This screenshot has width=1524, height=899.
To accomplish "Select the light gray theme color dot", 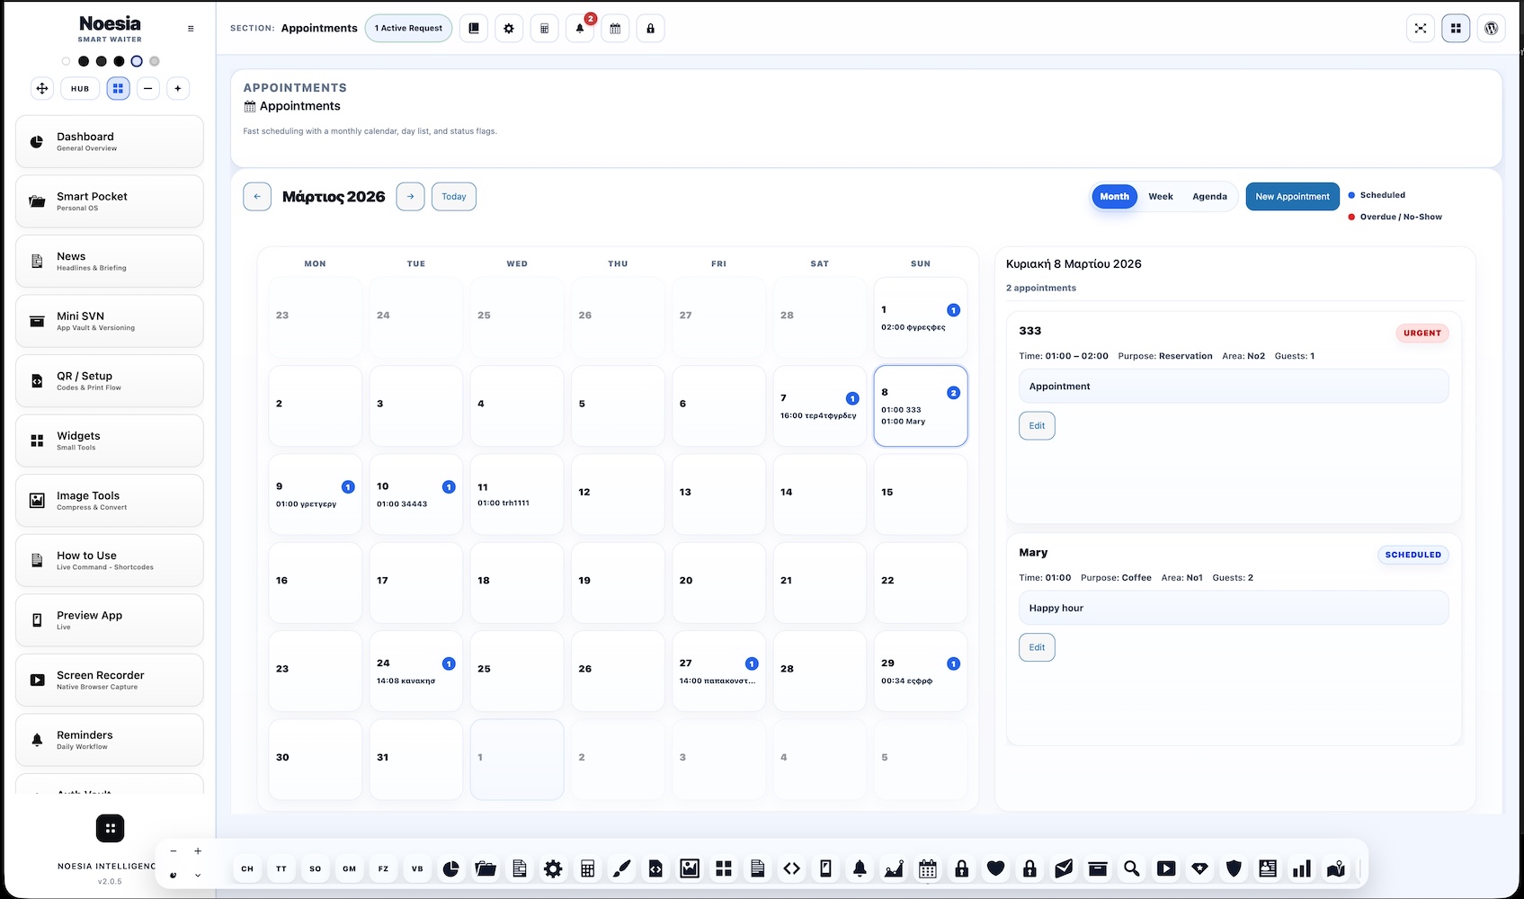I will [155, 61].
